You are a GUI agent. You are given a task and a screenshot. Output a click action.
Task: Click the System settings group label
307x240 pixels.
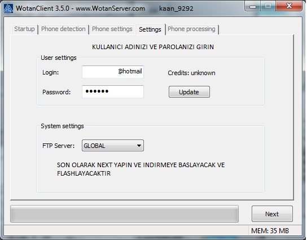click(x=62, y=126)
